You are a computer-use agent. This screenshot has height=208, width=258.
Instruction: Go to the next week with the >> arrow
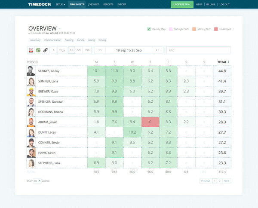point(158,50)
